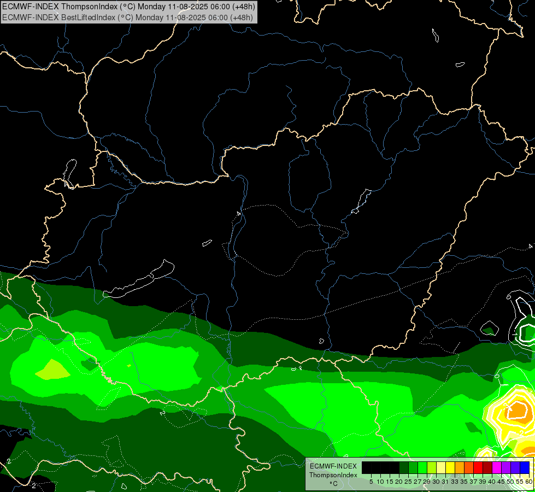
Task: Click the legend scale value 20
Action: (399, 482)
